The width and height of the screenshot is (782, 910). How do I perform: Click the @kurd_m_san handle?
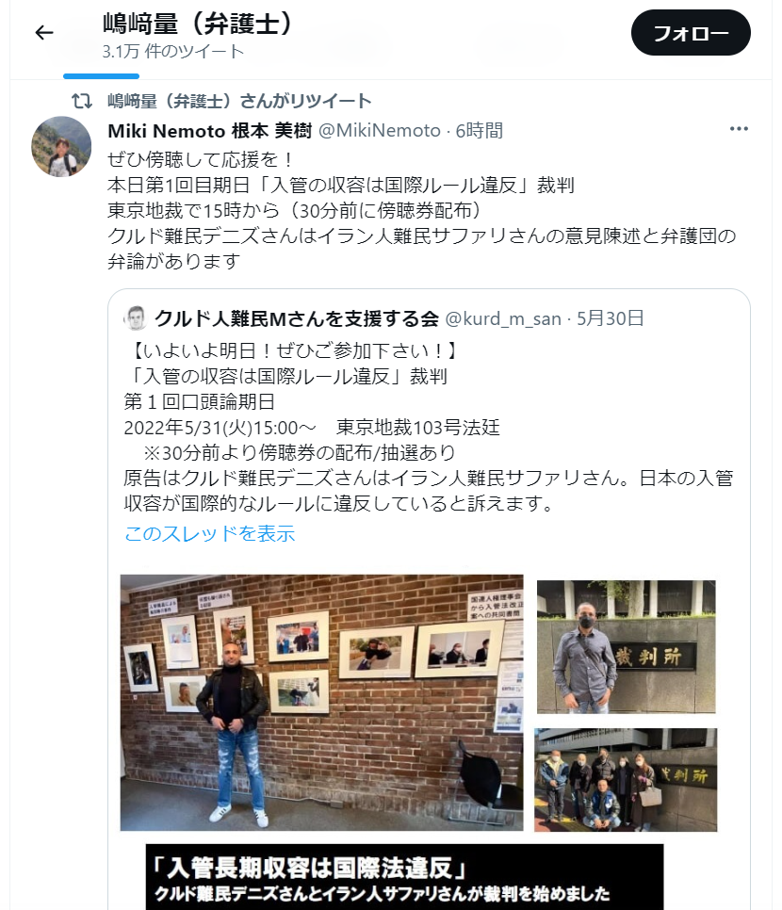[x=503, y=318]
